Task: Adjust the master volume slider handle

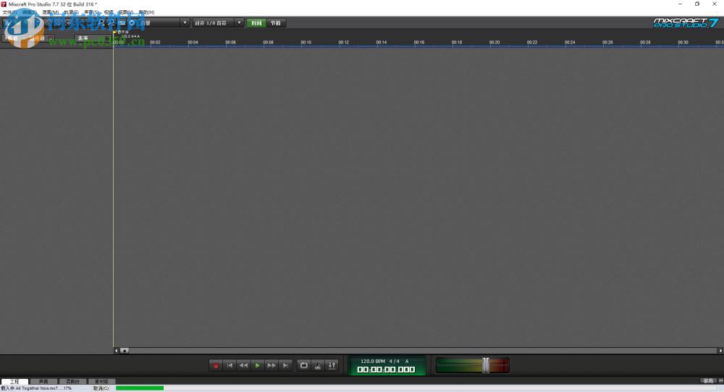Action: [486, 364]
